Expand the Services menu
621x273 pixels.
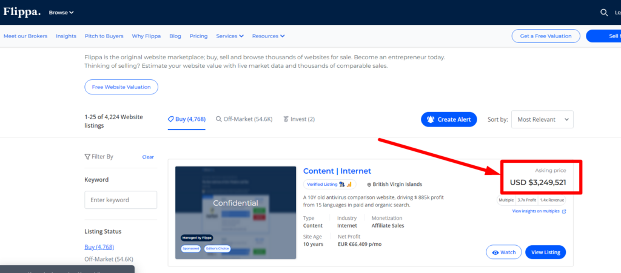230,36
